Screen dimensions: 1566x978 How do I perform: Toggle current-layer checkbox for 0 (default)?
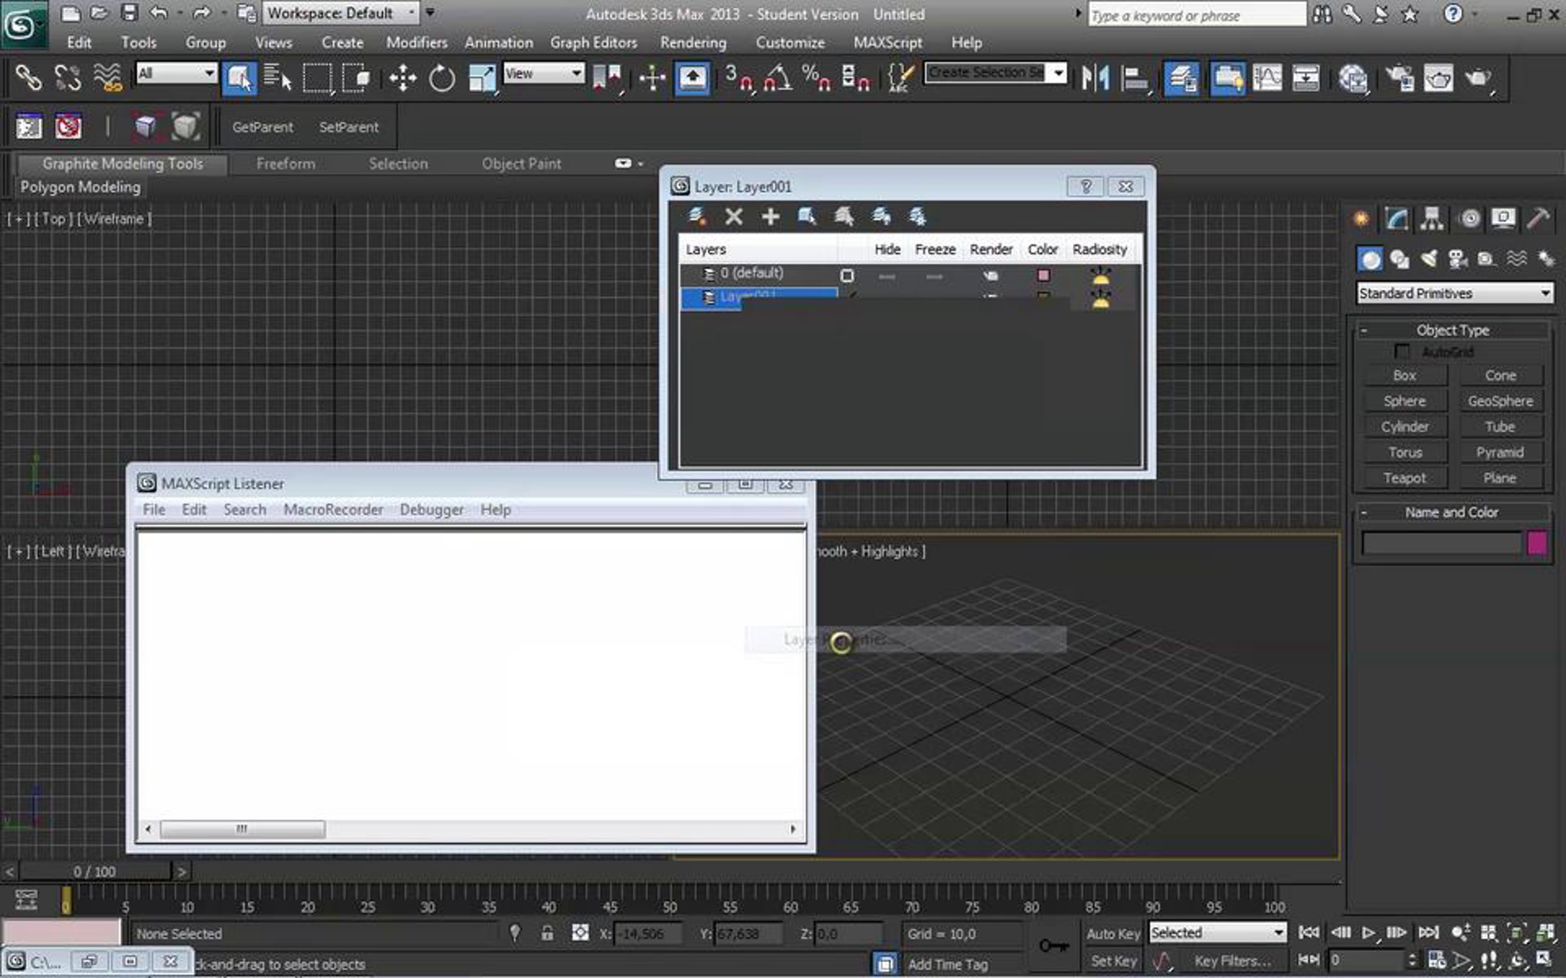pos(847,276)
